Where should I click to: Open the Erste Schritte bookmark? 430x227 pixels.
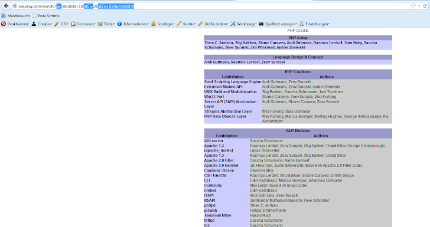[46, 16]
